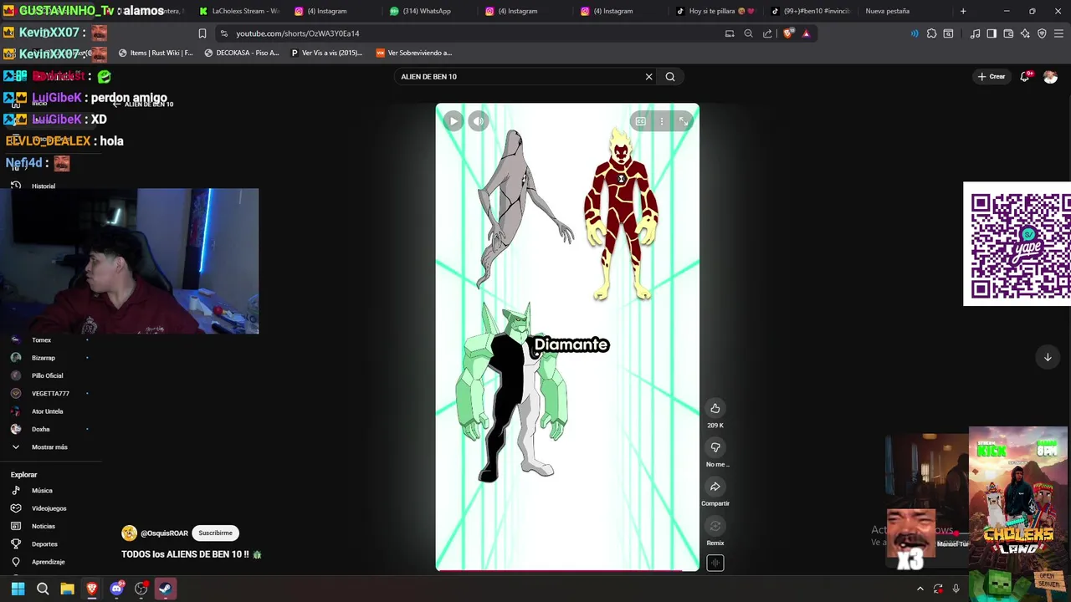Open Discord from the taskbar
Screen dimensions: 1071x602
116,589
